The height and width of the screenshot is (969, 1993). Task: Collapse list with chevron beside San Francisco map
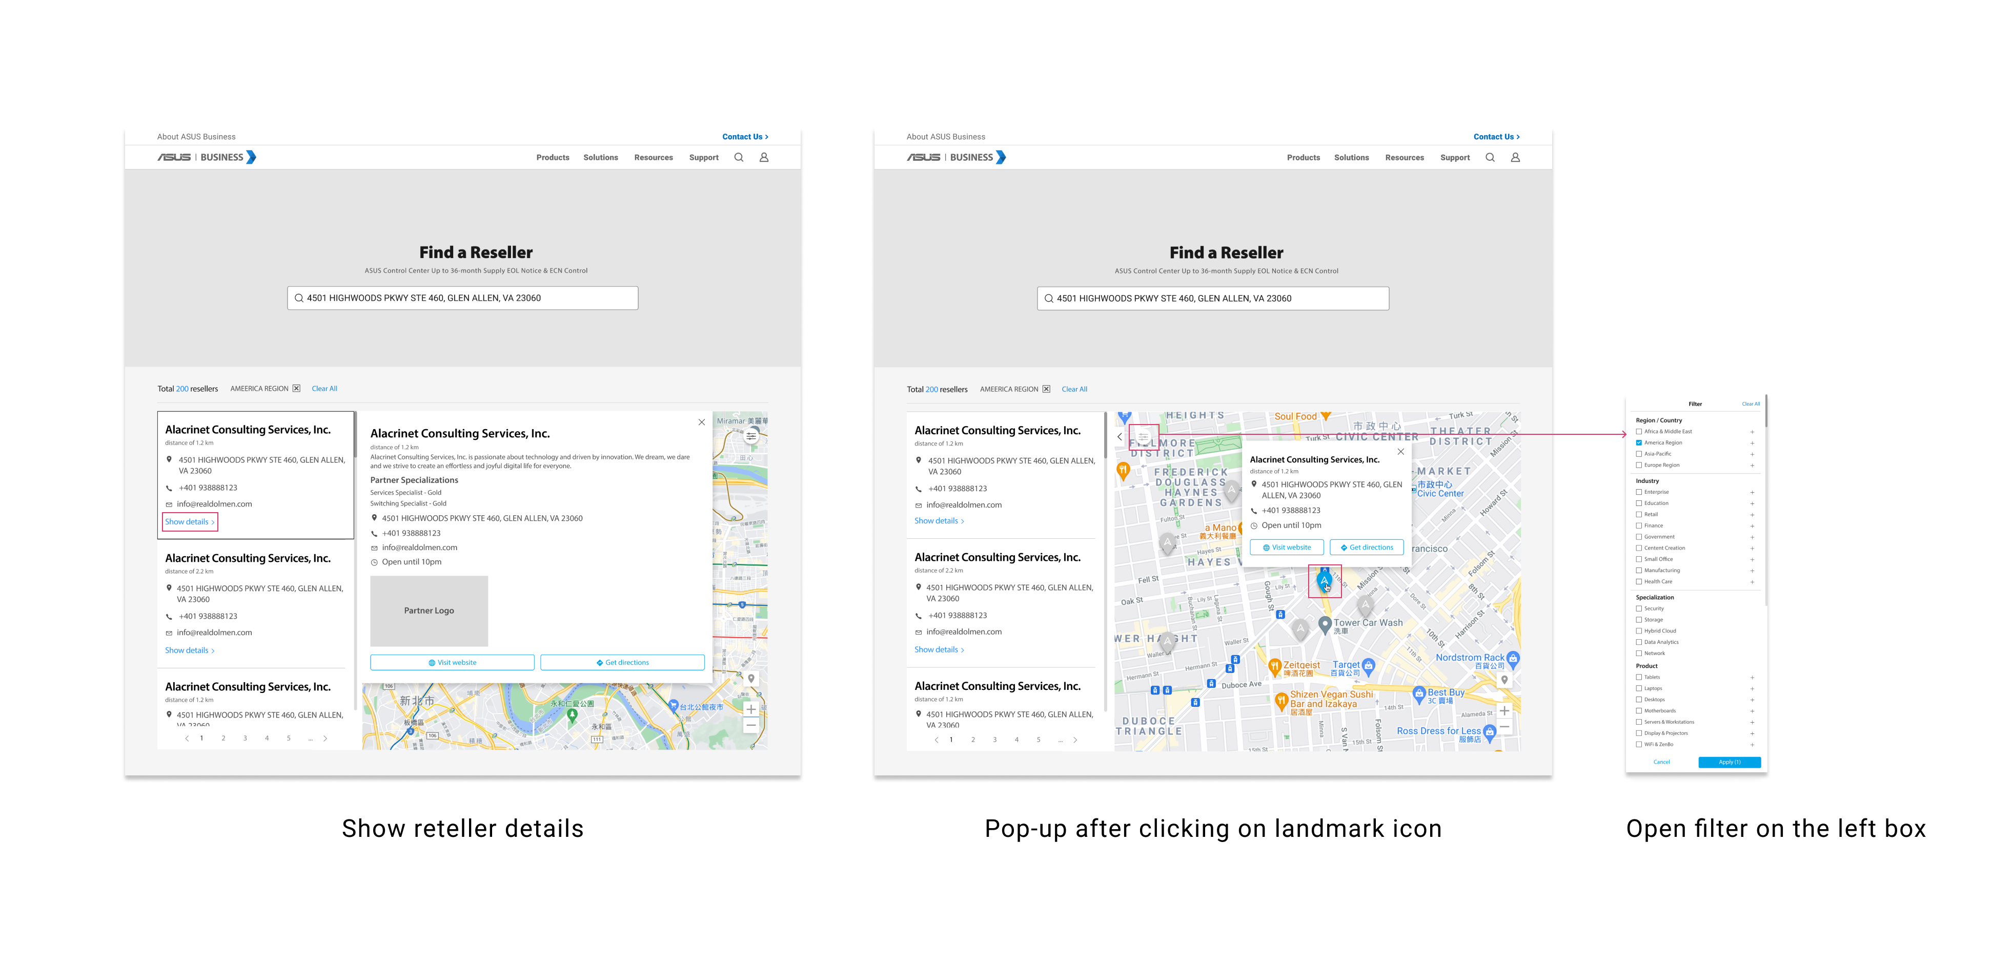click(x=1120, y=436)
